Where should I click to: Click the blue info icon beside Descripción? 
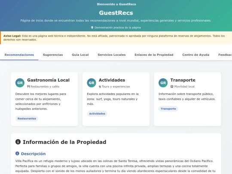coord(17,153)
